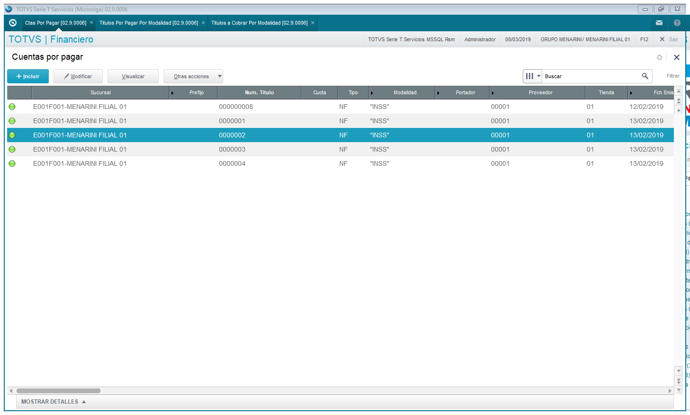Open the Otras acciones dropdown

(193, 76)
